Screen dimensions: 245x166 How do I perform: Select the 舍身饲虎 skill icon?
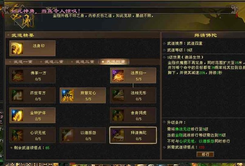point(118,115)
